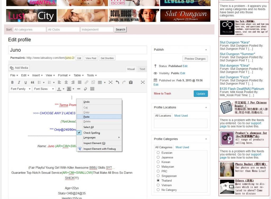Open the text color picker arrow
Viewport: 271px width, 199px height.
64,89
